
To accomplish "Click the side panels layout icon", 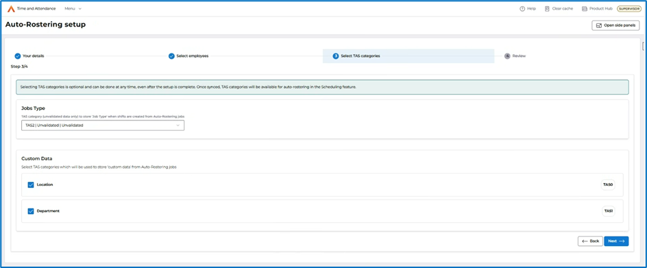I will (599, 25).
